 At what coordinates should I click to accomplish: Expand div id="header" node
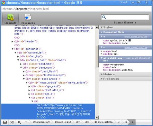point(12,41)
